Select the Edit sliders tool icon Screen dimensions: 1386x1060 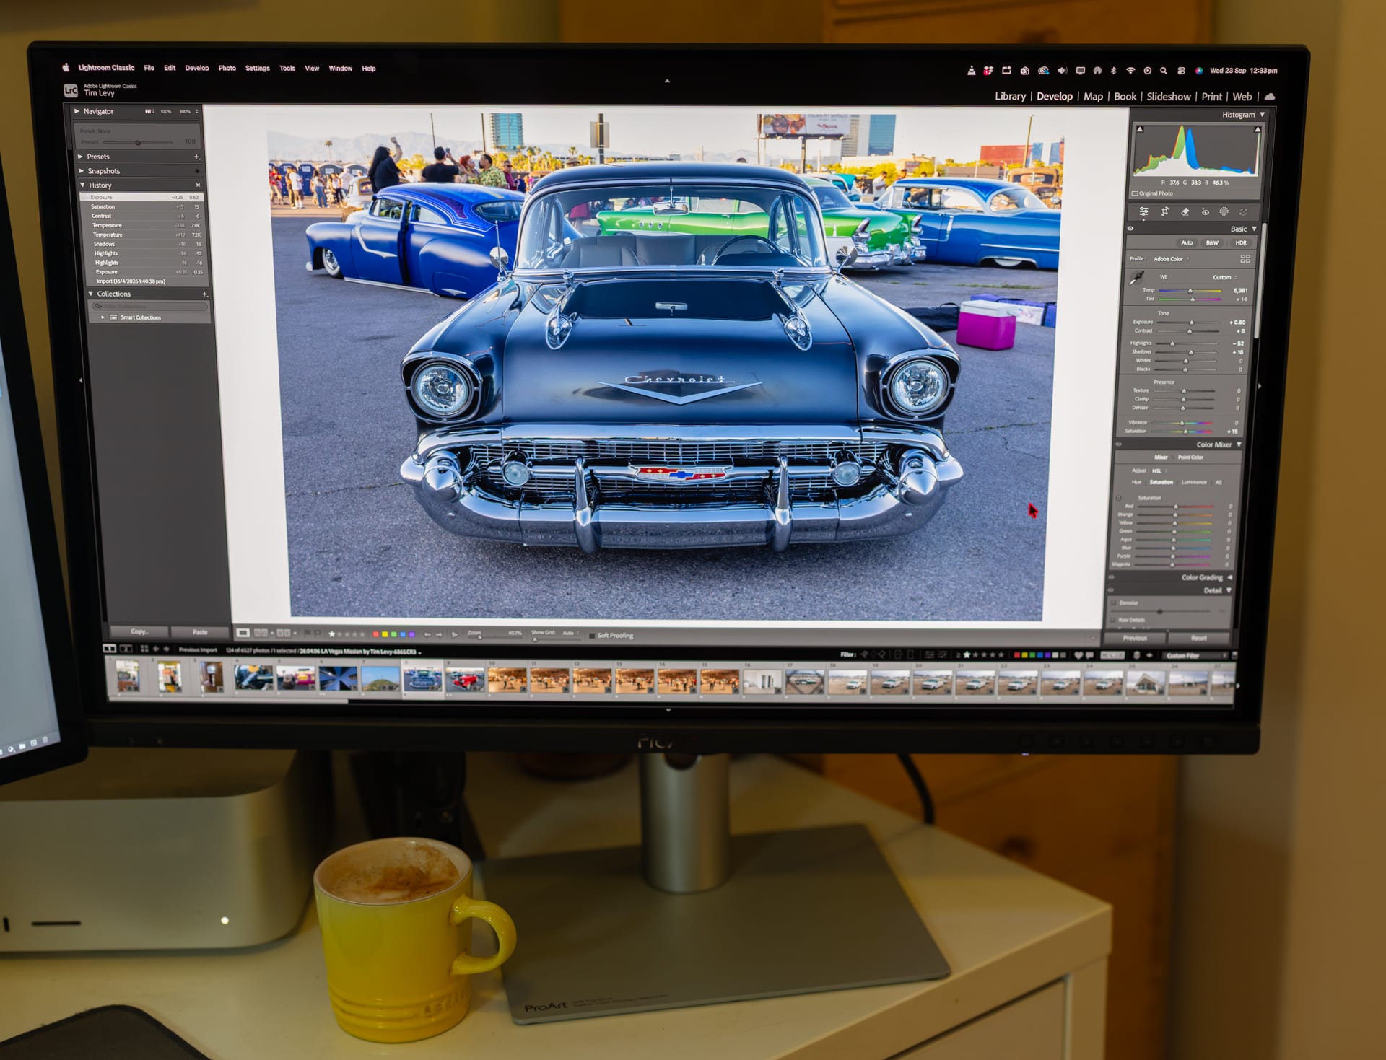[1143, 211]
